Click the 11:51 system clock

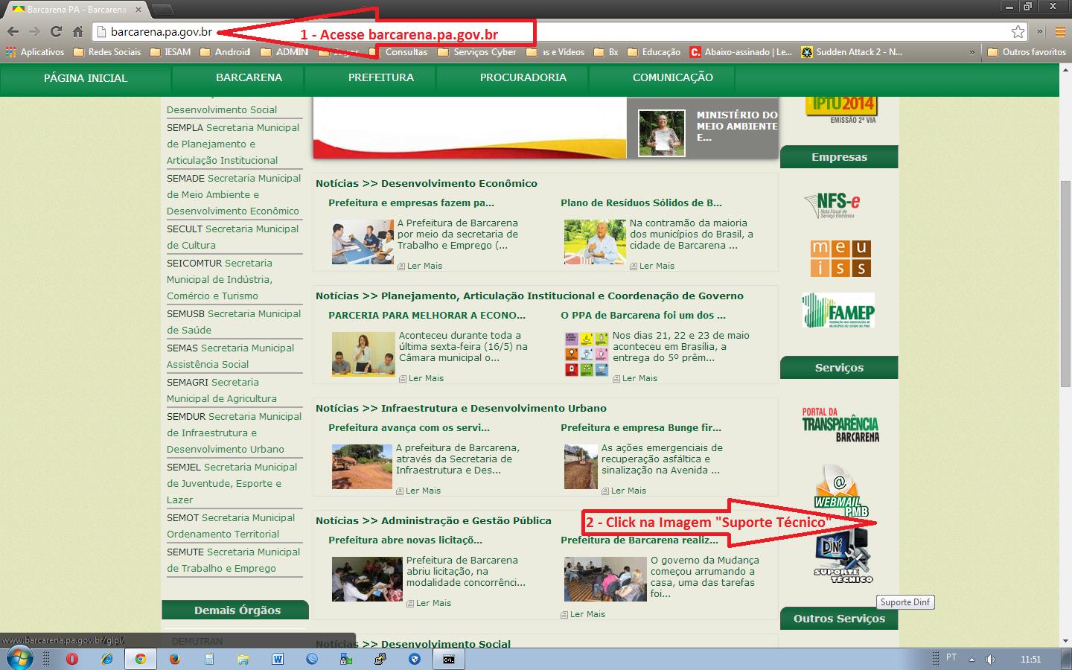click(1031, 659)
